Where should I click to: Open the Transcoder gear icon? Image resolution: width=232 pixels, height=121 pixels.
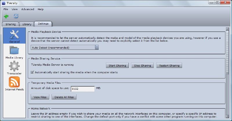point(14,66)
